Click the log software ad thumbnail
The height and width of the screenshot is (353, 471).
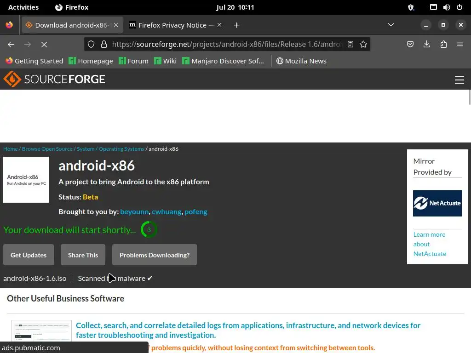[41, 331]
